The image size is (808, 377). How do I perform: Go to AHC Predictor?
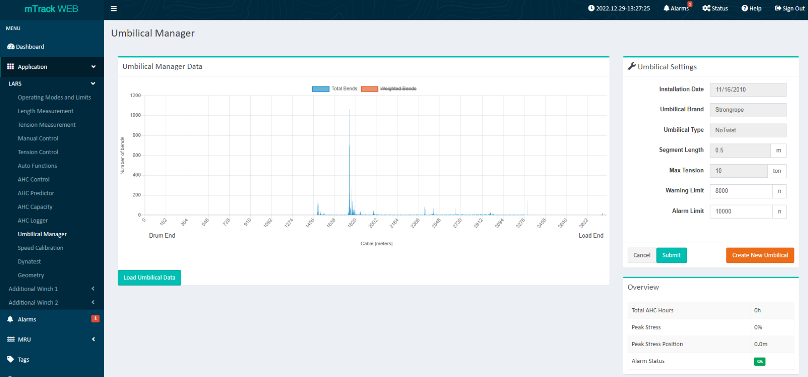[36, 193]
